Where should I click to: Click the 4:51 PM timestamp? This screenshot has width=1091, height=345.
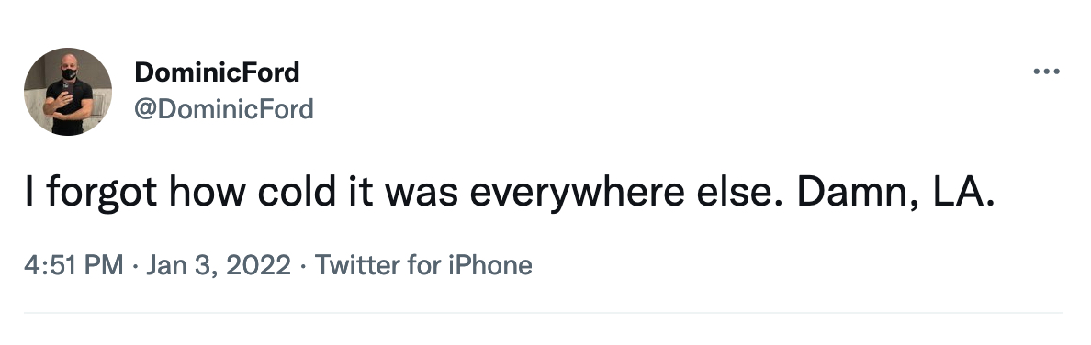click(x=73, y=265)
